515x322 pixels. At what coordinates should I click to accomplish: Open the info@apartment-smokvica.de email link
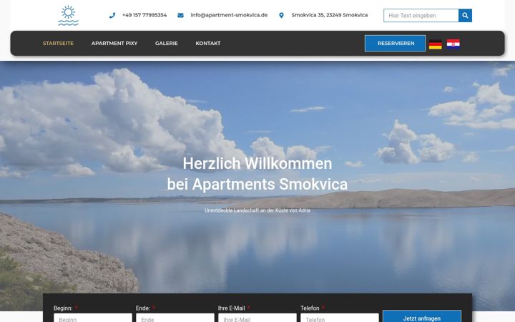click(229, 15)
